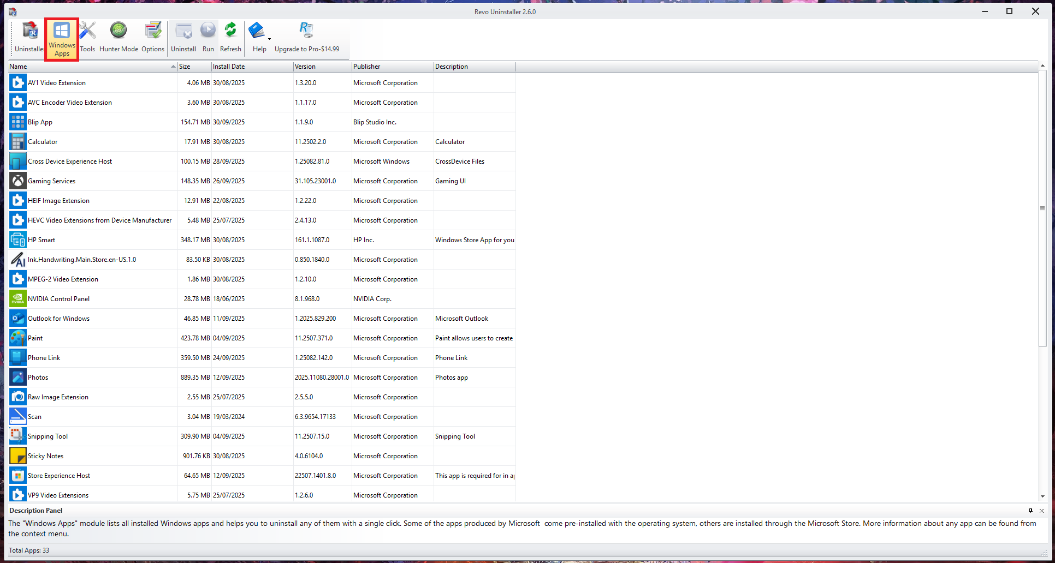Click the Publisher column header
1055x563 pixels.
pos(392,67)
